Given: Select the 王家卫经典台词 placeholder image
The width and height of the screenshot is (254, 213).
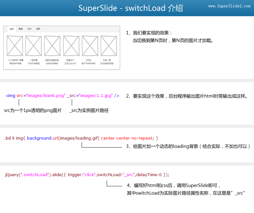Looking at the screenshot, I should [x=52, y=46].
